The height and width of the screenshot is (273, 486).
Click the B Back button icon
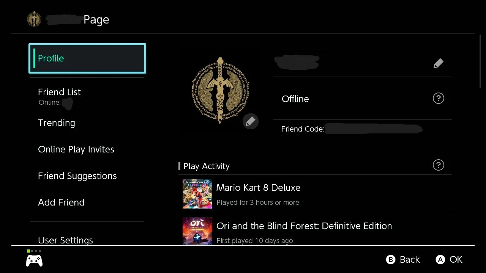[x=390, y=260]
